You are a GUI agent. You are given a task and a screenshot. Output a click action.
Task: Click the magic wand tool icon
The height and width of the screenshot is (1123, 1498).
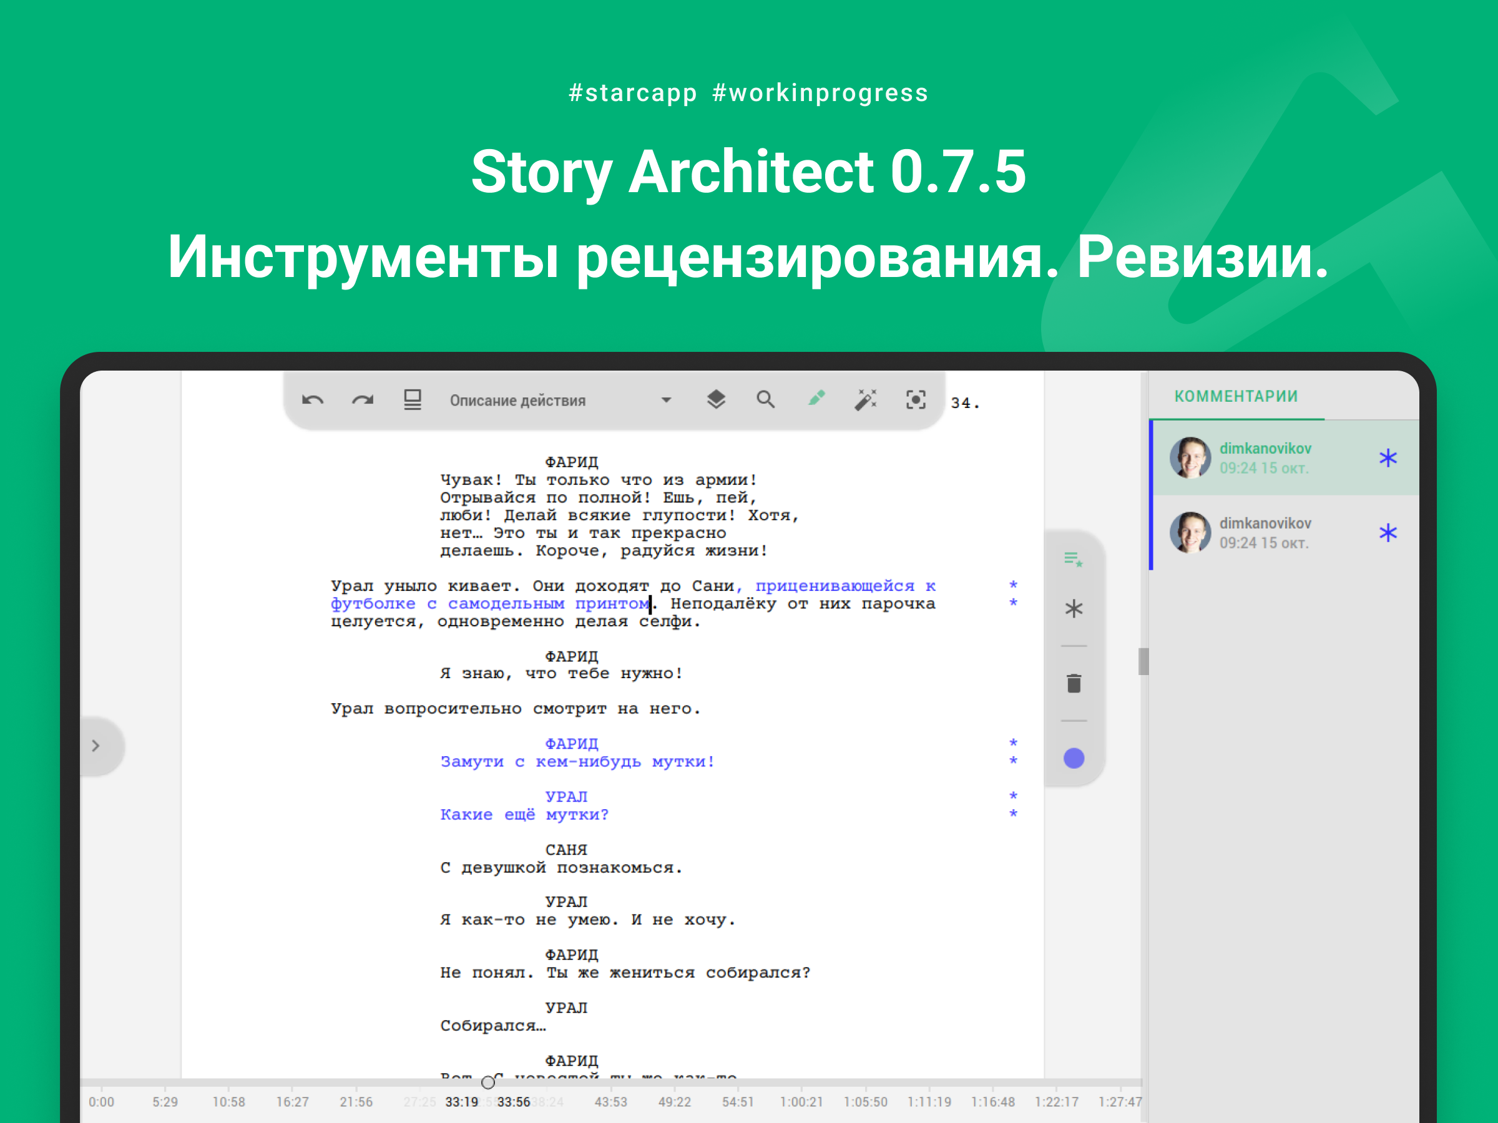point(866,400)
